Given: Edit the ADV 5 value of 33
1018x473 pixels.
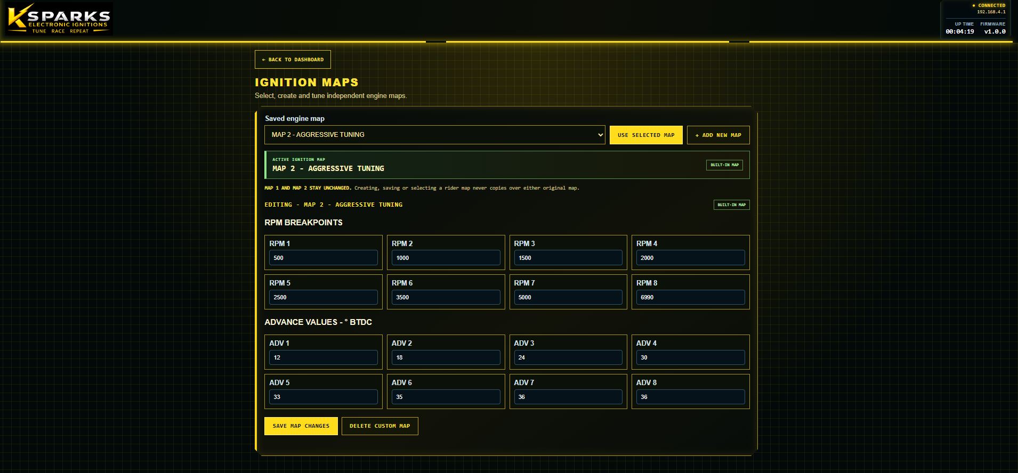Looking at the screenshot, I should click(x=324, y=397).
